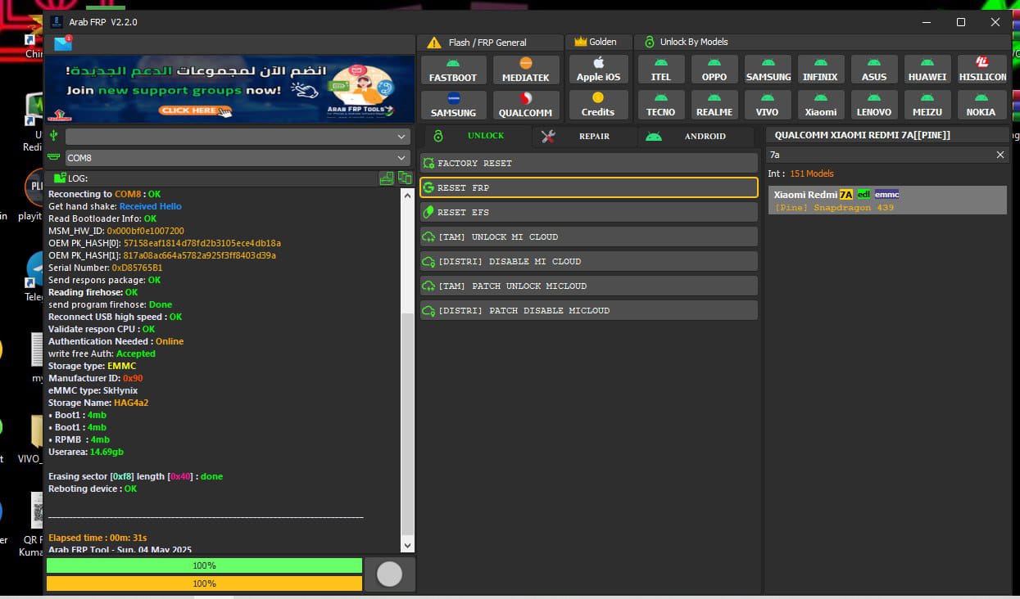Run the RESET EFS operation
This screenshot has width=1020, height=599.
pyautogui.click(x=589, y=212)
